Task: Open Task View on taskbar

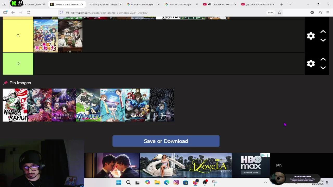Action: tap(137, 182)
